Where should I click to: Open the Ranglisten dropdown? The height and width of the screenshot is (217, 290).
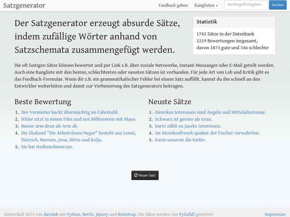pos(204,5)
